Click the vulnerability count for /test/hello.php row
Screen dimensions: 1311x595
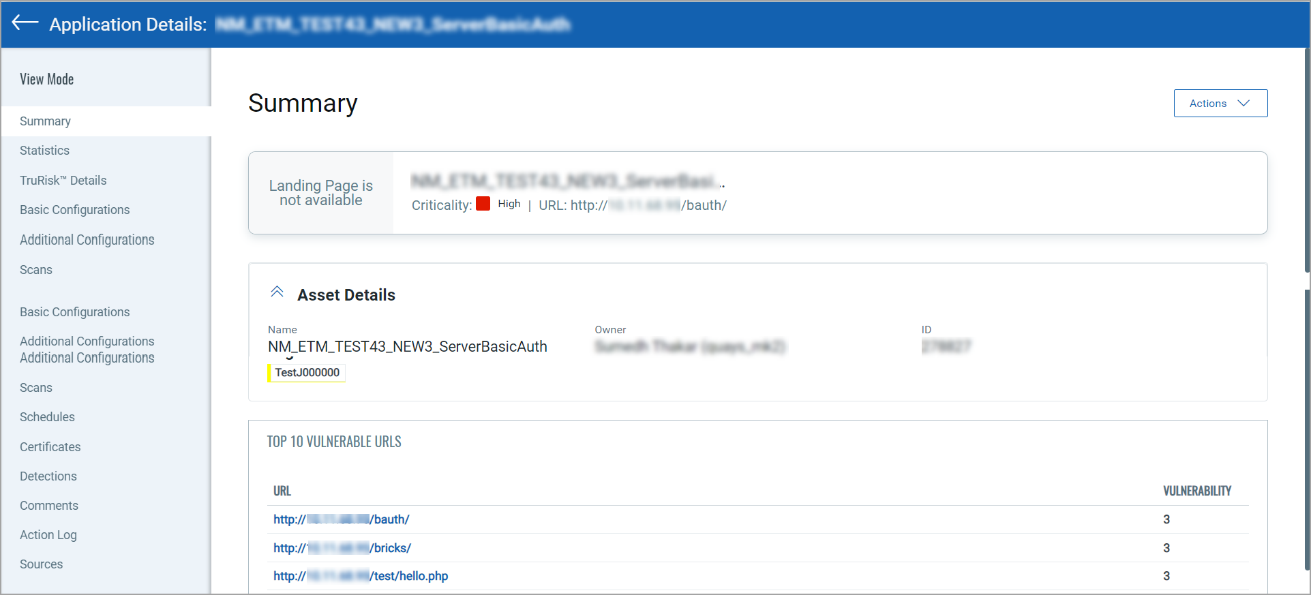coord(1166,576)
